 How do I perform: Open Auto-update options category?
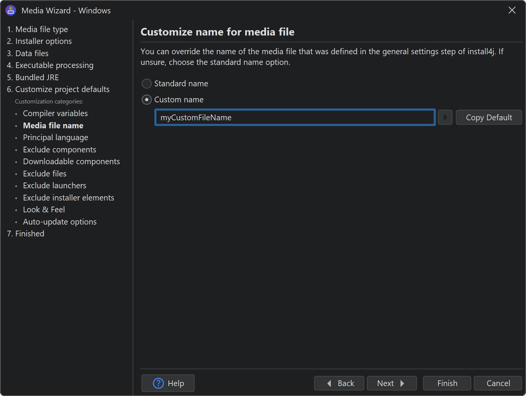click(x=60, y=222)
